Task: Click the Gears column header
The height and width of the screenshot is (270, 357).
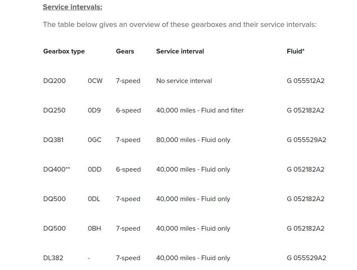Action: [x=125, y=51]
